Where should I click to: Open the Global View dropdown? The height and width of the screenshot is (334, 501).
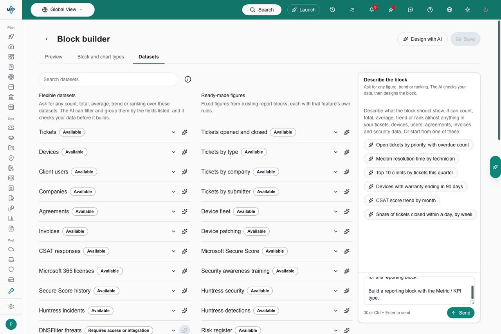pyautogui.click(x=63, y=10)
